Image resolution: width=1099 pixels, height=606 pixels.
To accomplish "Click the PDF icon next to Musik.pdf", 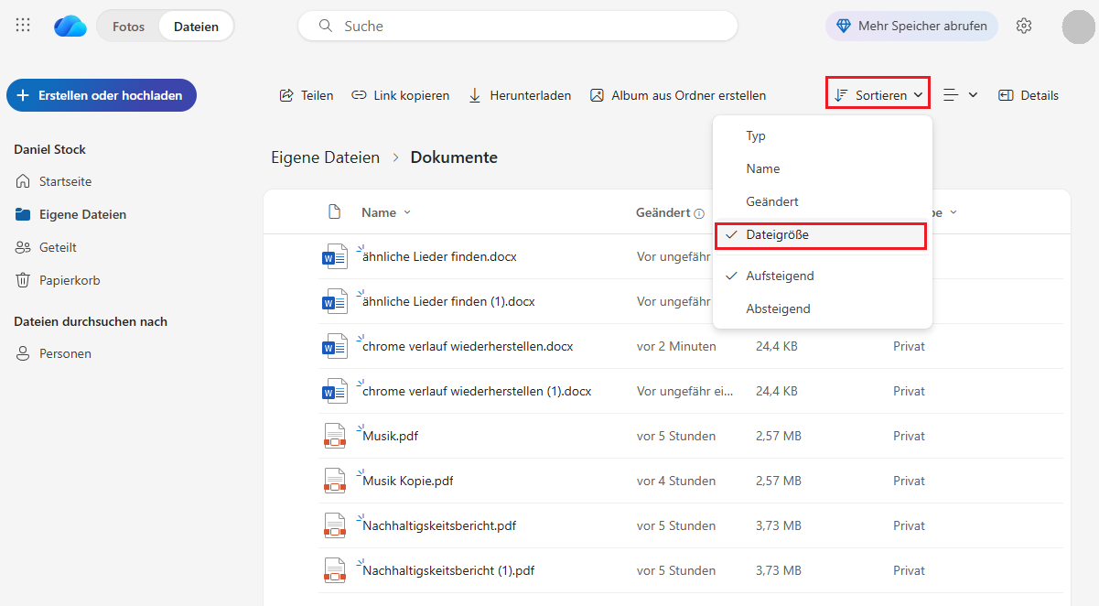I will [x=335, y=437].
